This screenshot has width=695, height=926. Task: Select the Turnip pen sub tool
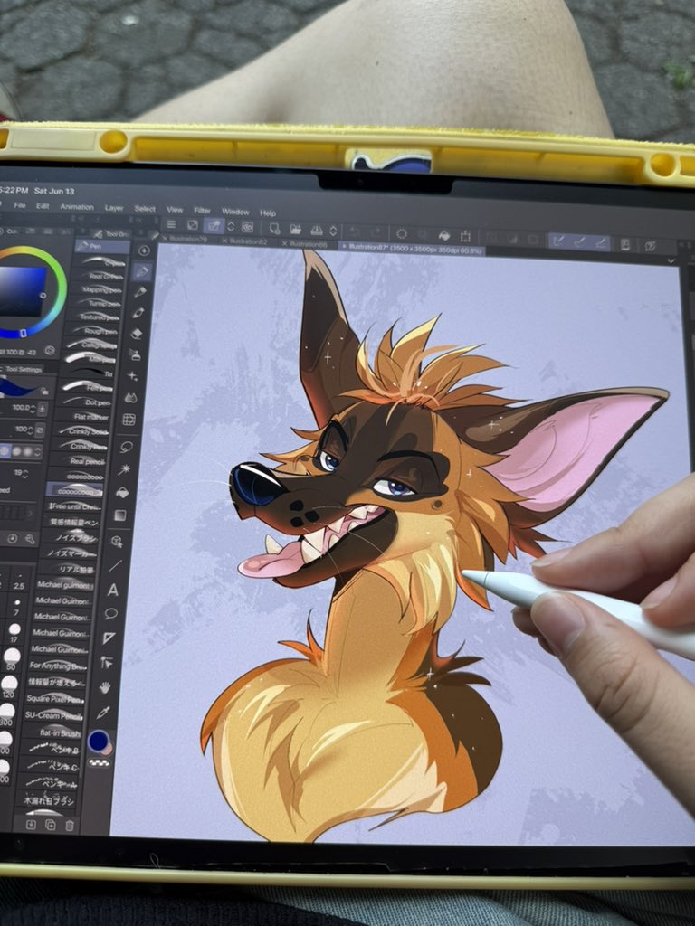(99, 302)
